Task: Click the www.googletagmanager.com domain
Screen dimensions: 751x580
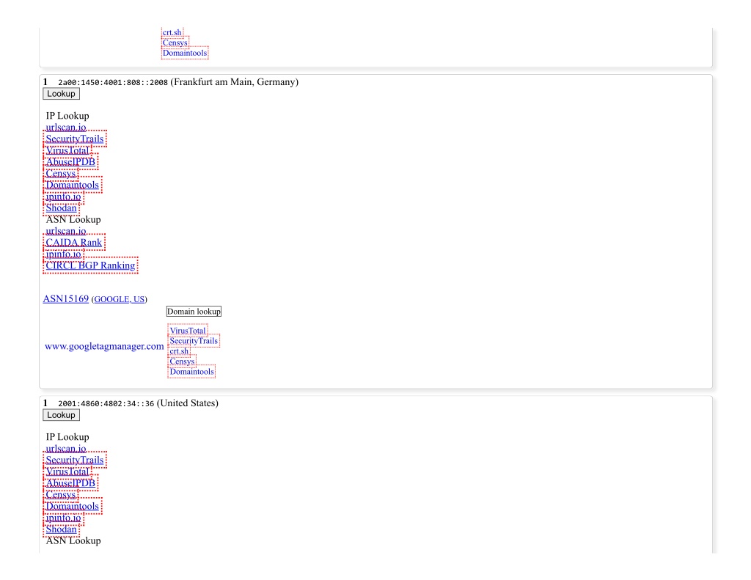Action: (x=104, y=346)
